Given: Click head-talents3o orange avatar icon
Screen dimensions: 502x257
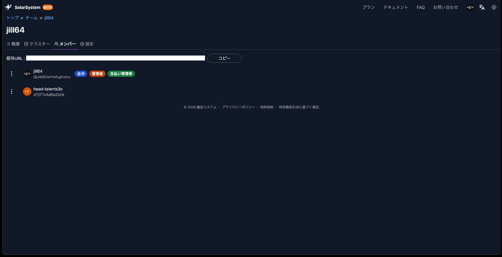Looking at the screenshot, I should [27, 91].
